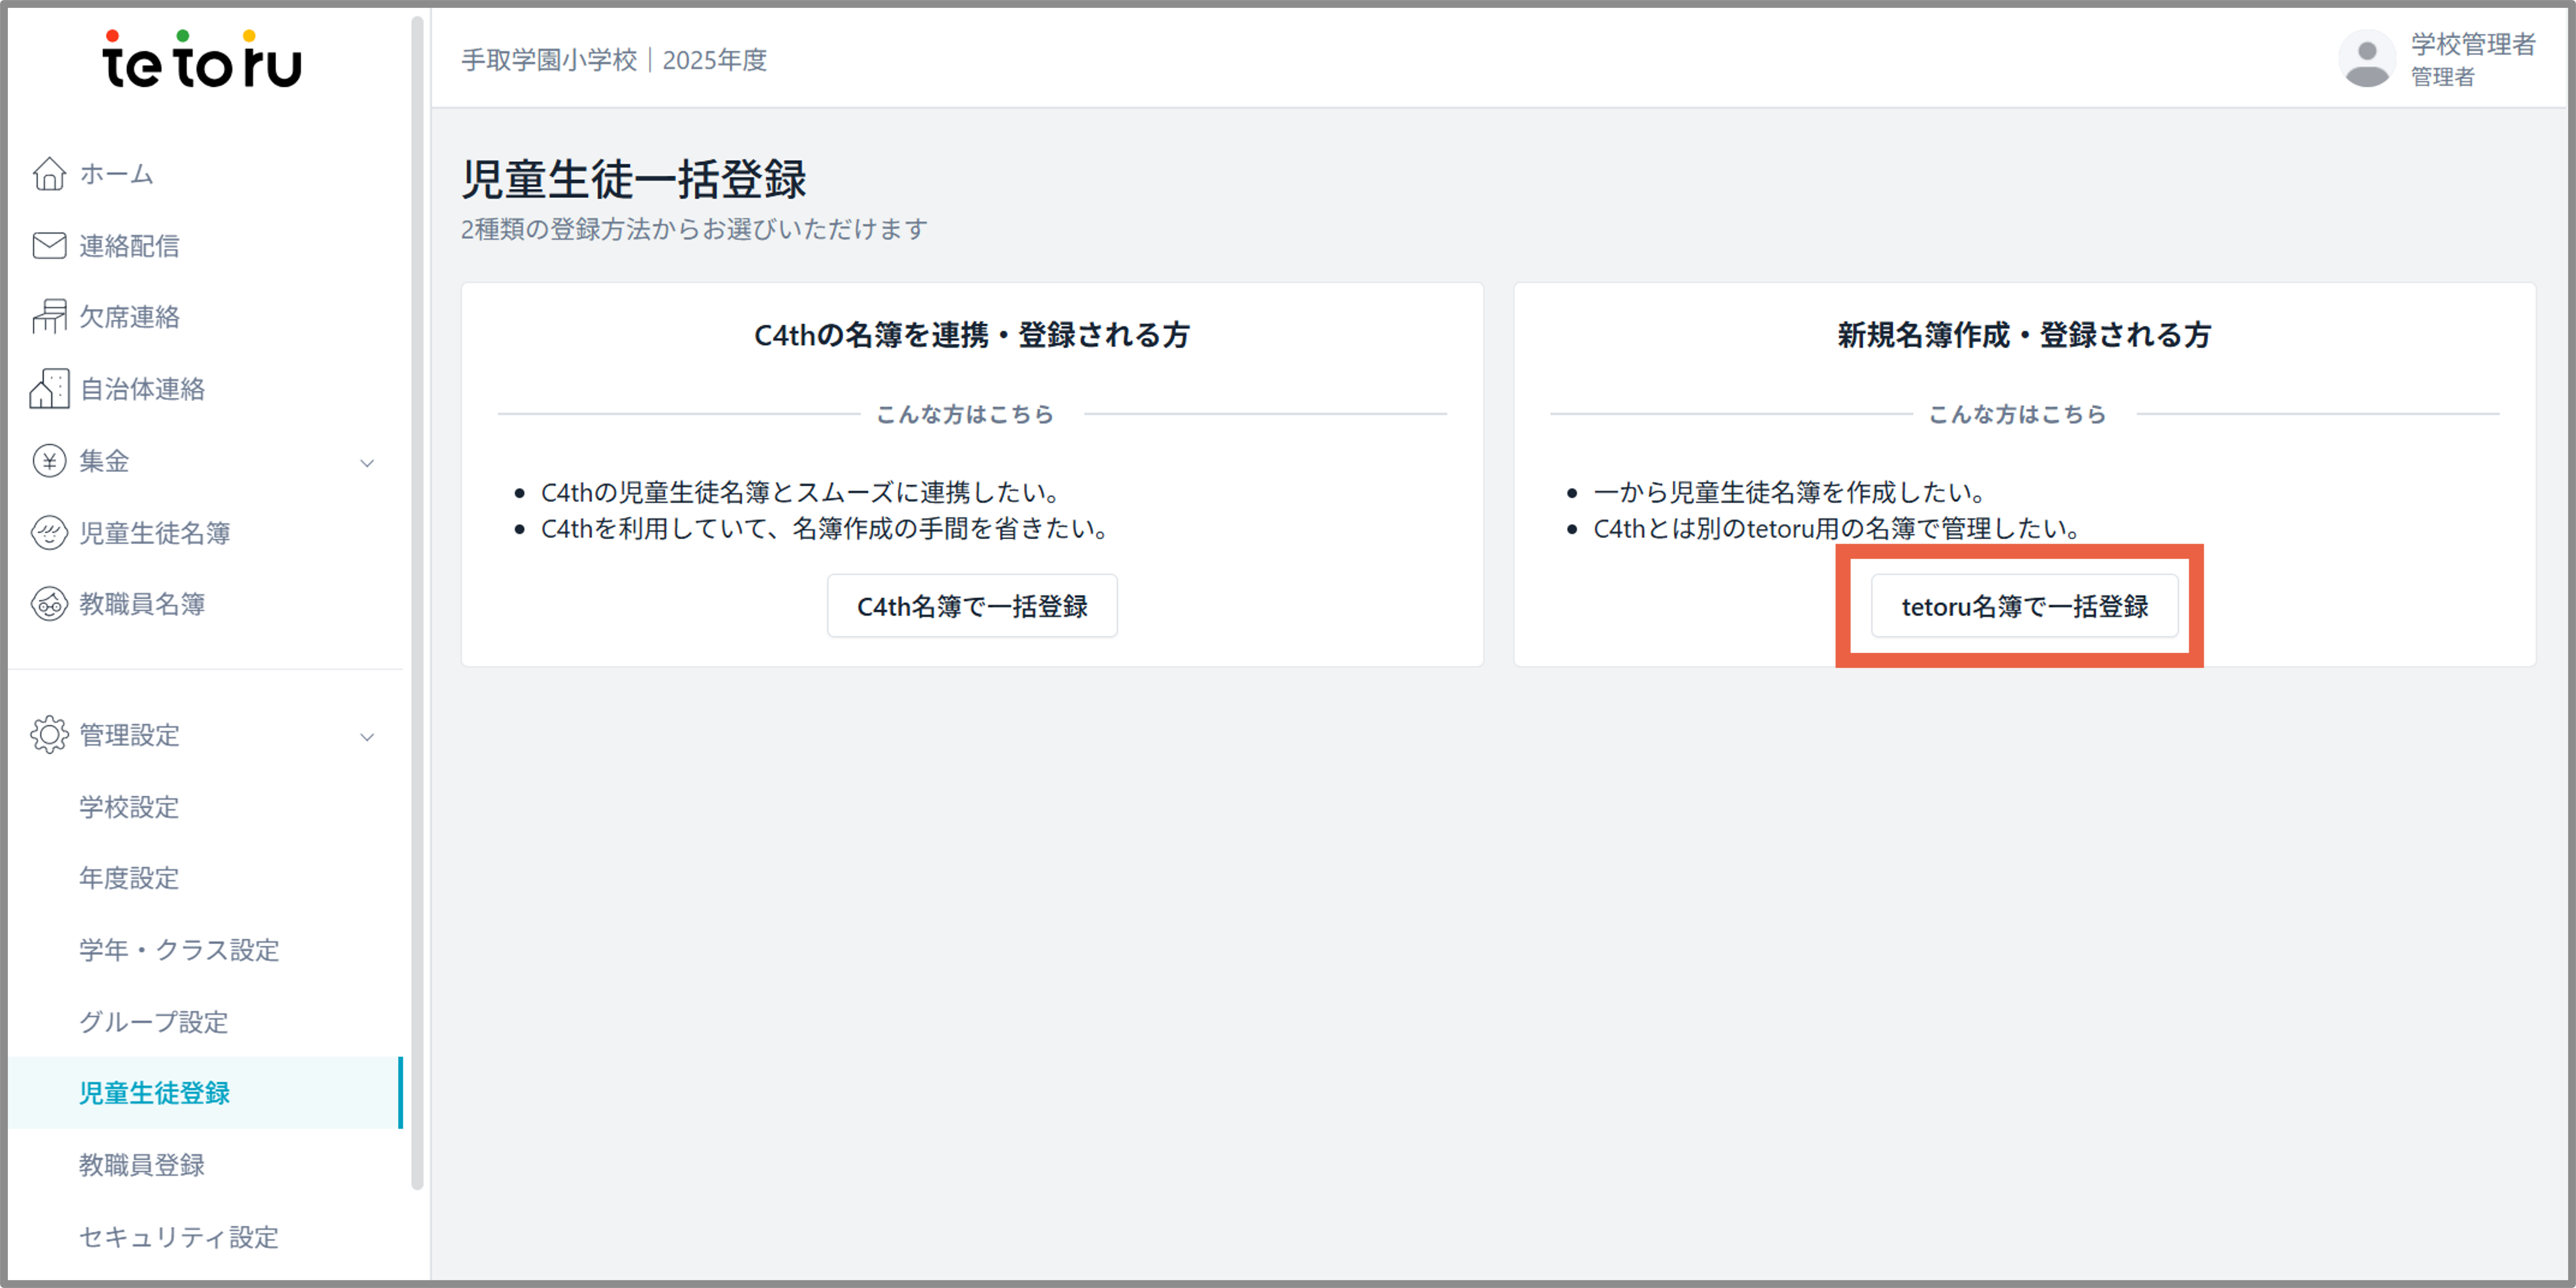Screen dimensions: 2576x1288
Task: Click 手取学園小学校｜2025年度 header text
Action: [x=613, y=60]
